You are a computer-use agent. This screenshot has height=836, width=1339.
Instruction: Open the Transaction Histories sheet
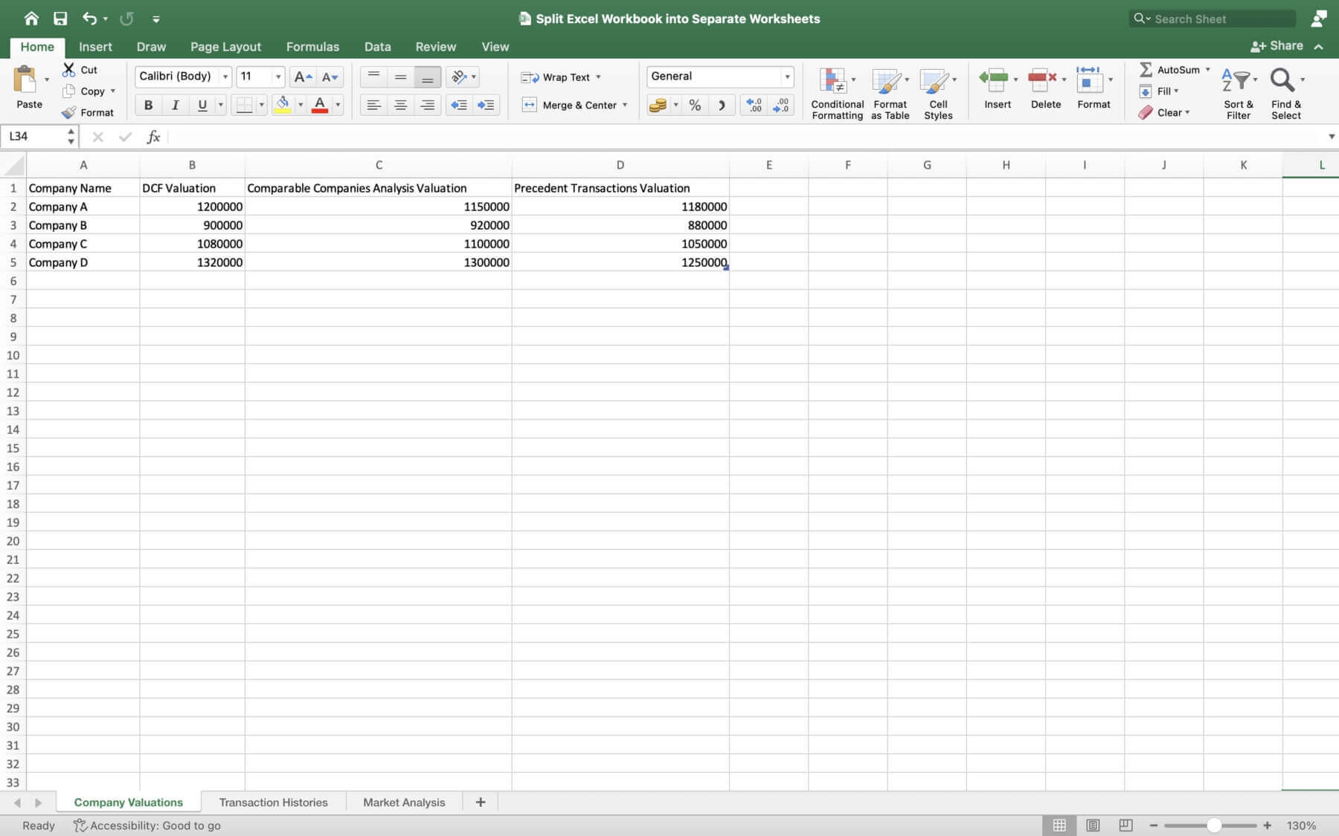pyautogui.click(x=273, y=802)
